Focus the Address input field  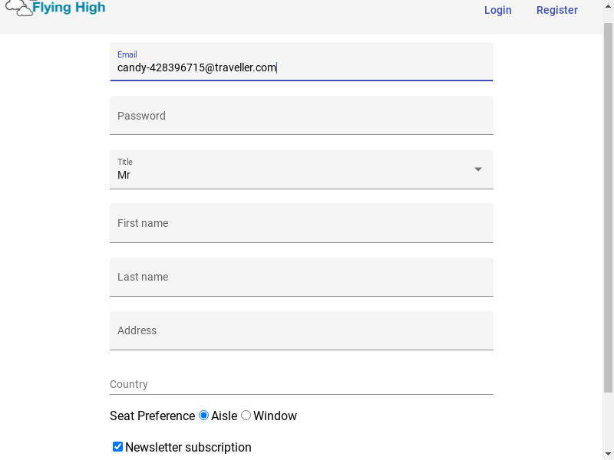point(302,330)
